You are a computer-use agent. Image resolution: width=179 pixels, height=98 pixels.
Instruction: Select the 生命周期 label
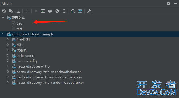pyautogui.click(x=23, y=40)
